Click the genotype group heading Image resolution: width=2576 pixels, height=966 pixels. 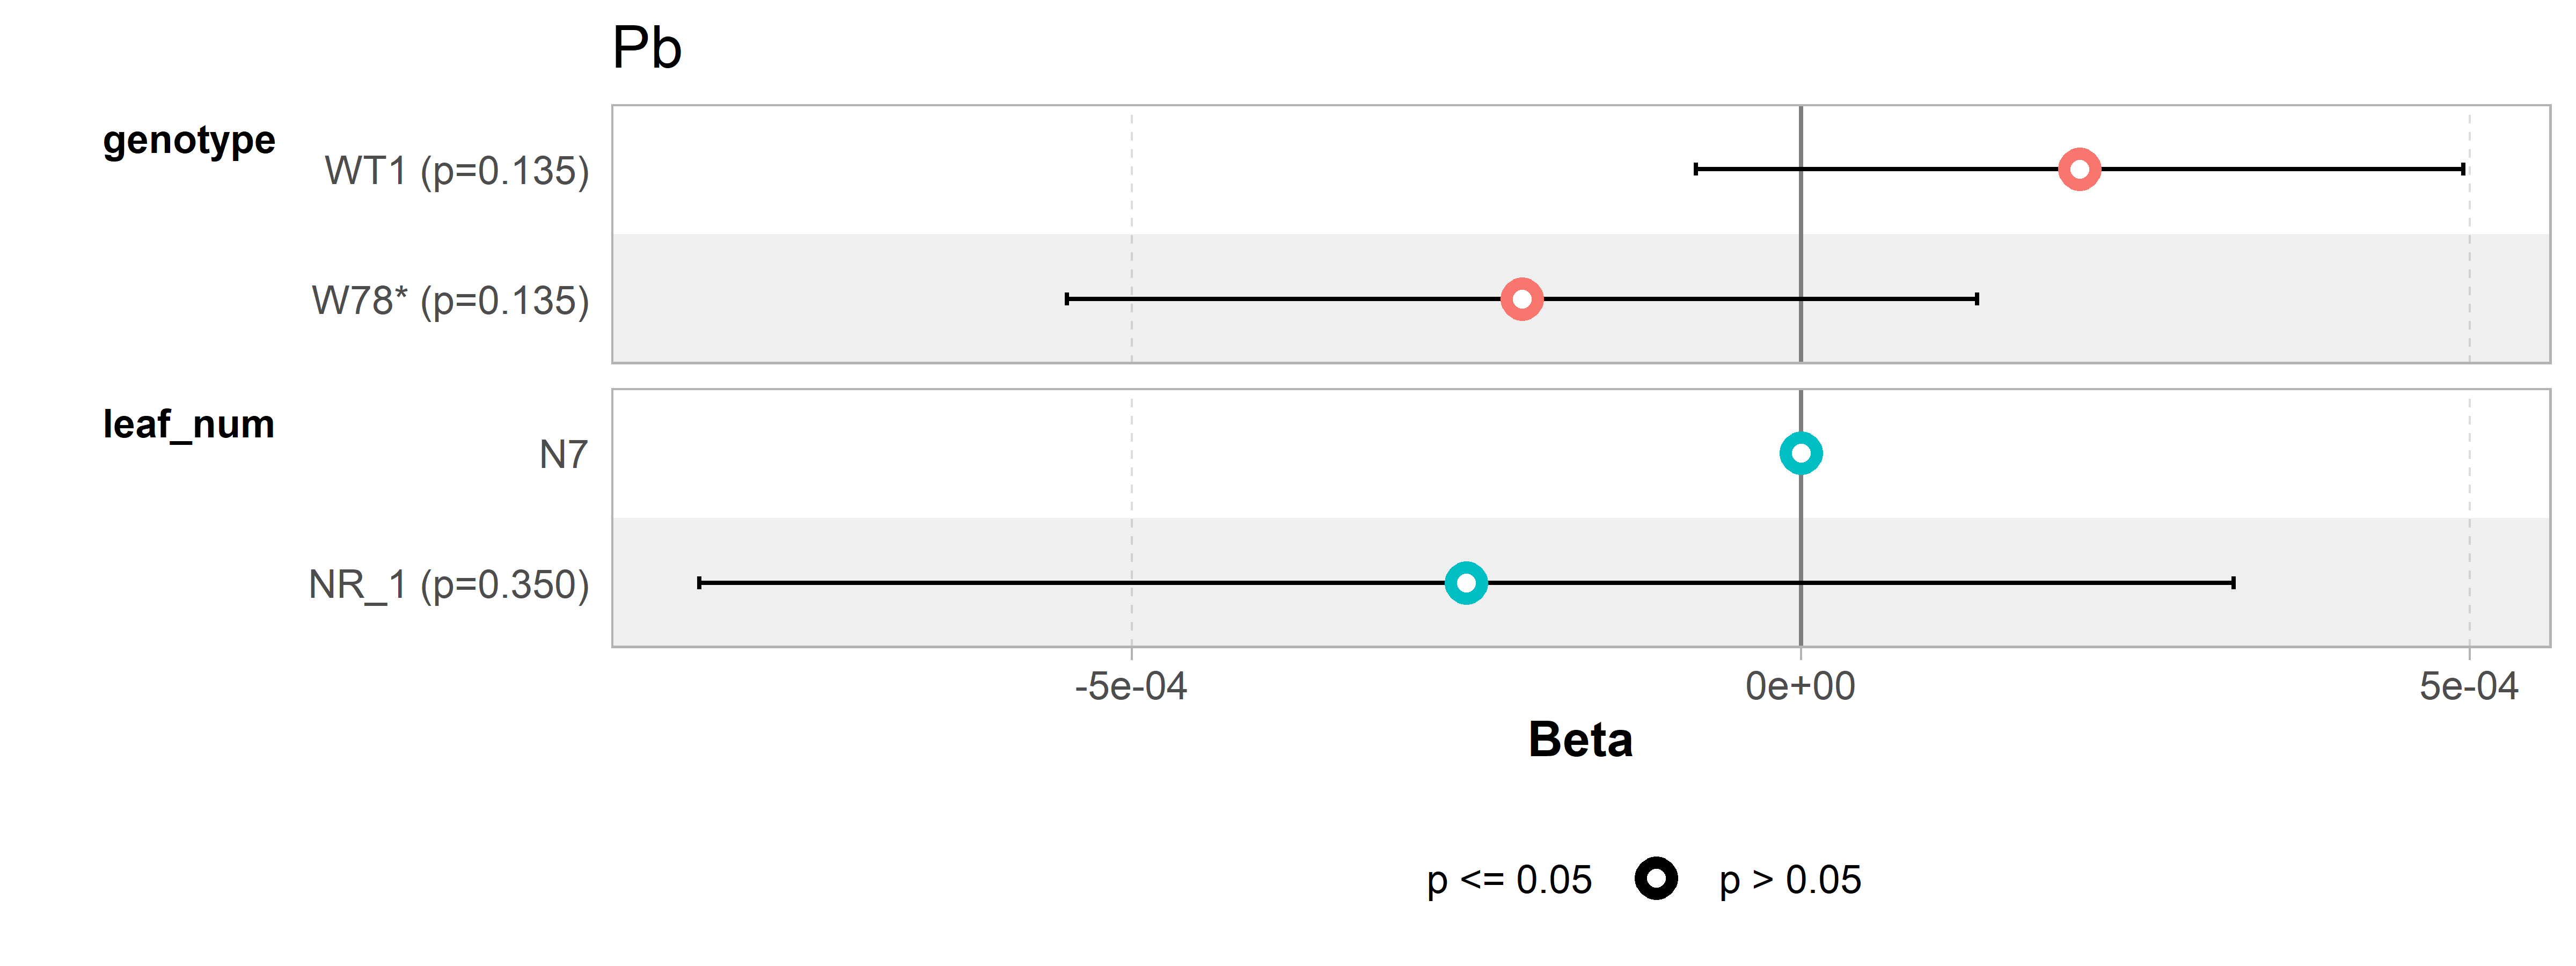(189, 141)
